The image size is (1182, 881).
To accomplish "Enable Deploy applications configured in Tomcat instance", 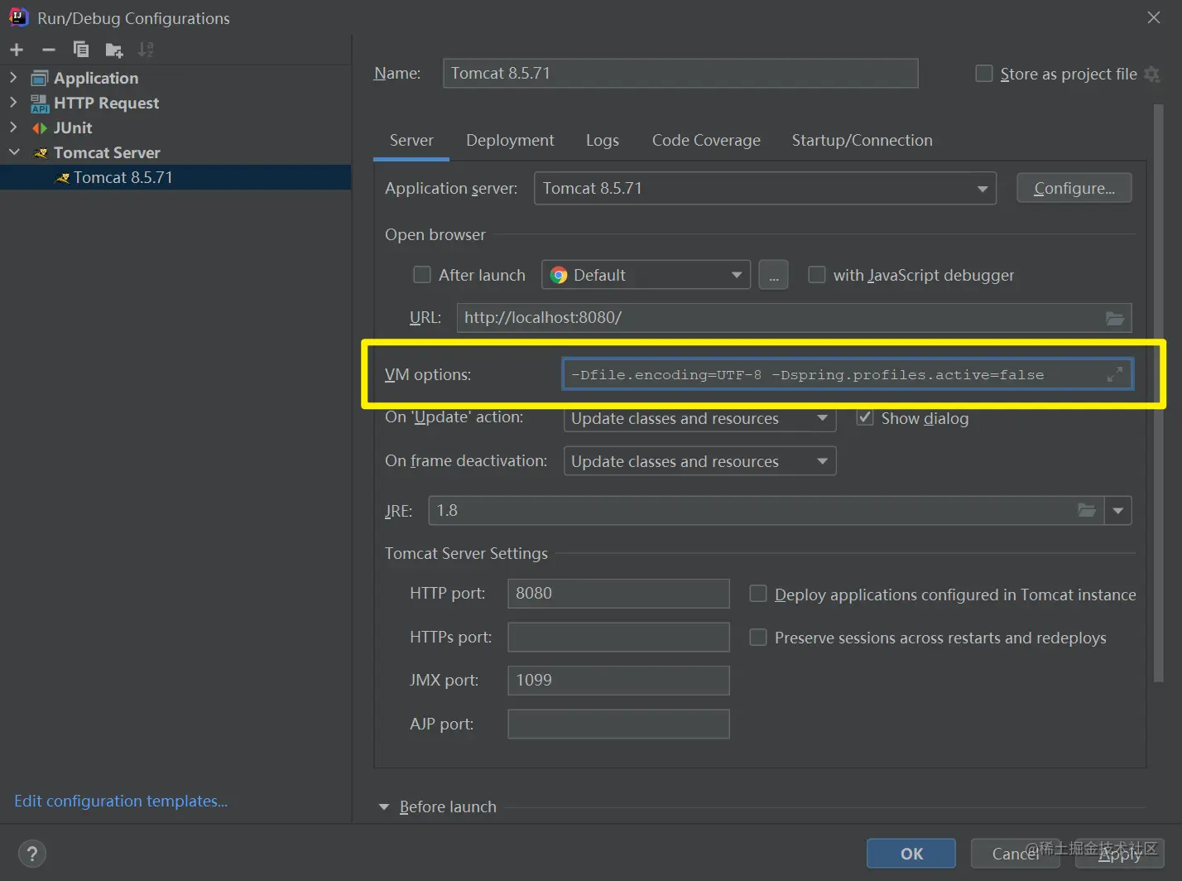I will 757,594.
